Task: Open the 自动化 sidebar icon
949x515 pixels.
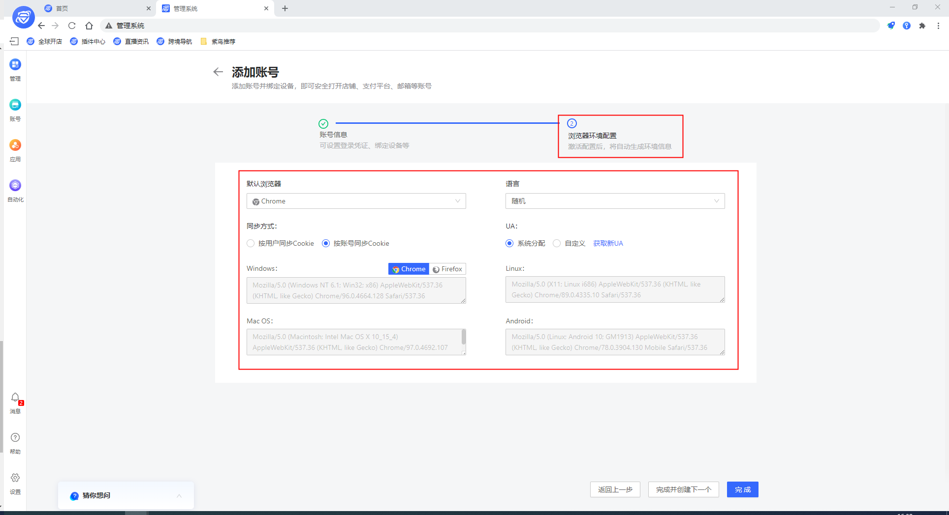Action: [x=15, y=186]
